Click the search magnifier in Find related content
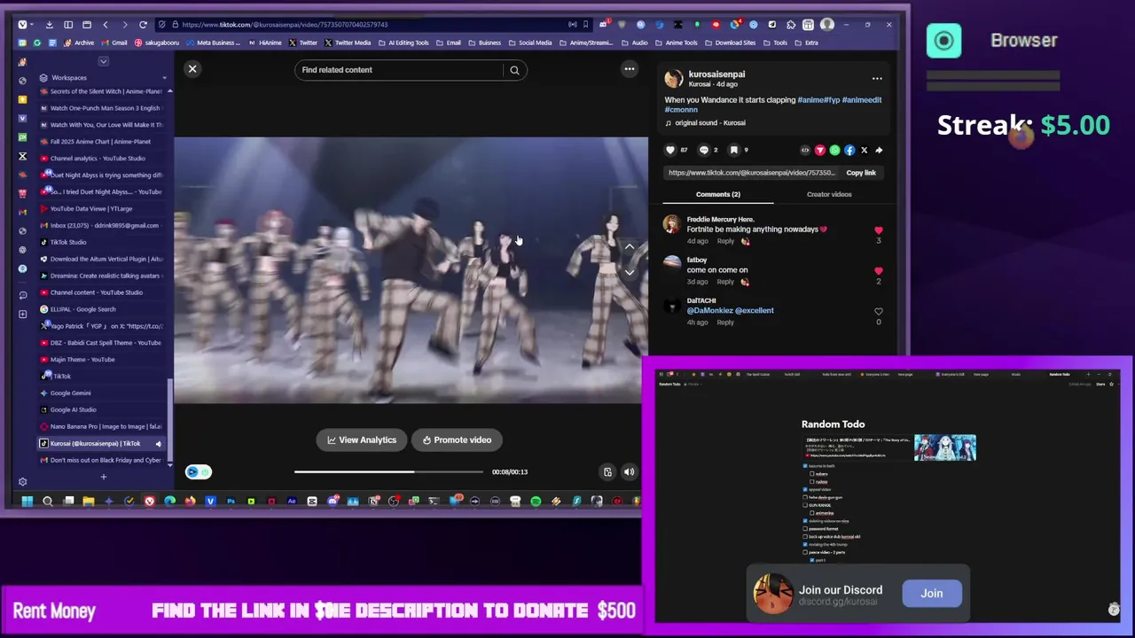Screen dimensions: 1135x638 pyautogui.click(x=514, y=70)
